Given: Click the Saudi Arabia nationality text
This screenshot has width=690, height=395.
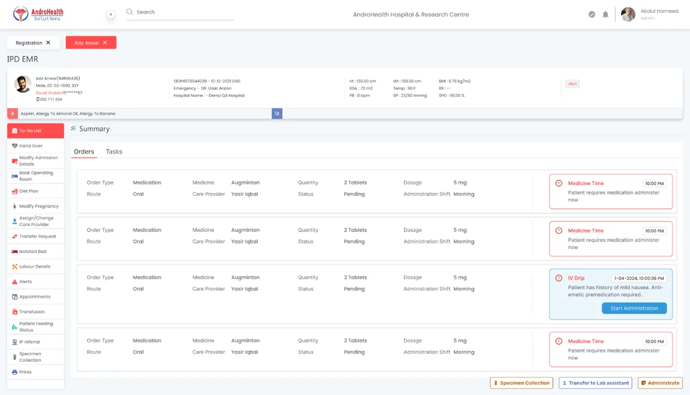Looking at the screenshot, I should pyautogui.click(x=49, y=93).
